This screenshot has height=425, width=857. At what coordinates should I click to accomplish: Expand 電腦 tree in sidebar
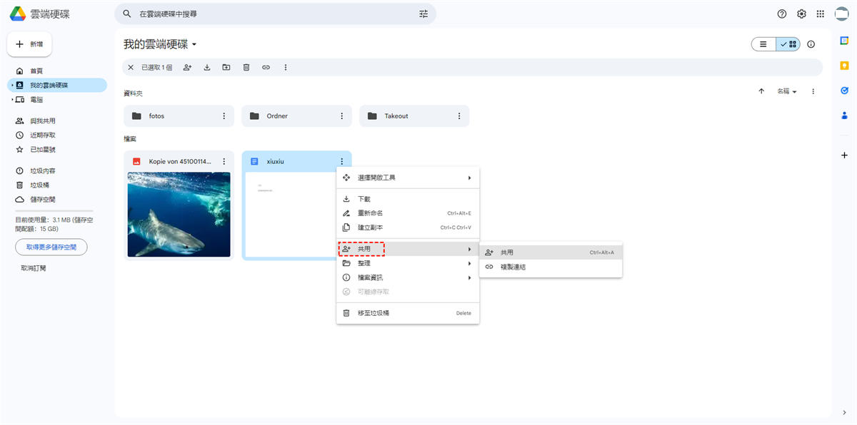click(12, 99)
